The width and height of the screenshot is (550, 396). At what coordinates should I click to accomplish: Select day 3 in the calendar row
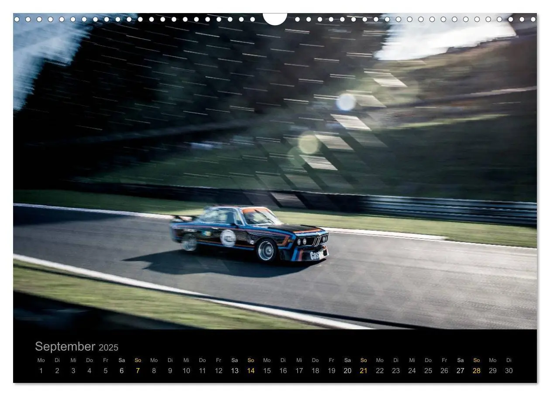[73, 371]
